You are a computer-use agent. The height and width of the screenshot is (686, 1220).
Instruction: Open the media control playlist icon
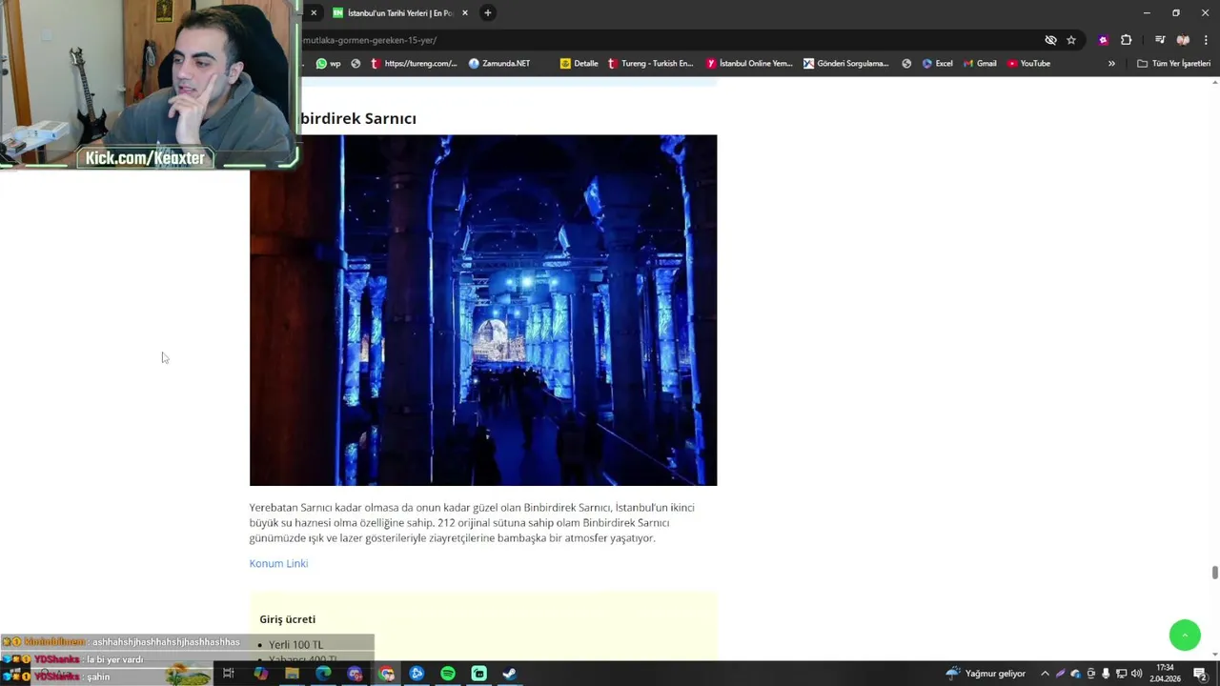[x=1160, y=40]
